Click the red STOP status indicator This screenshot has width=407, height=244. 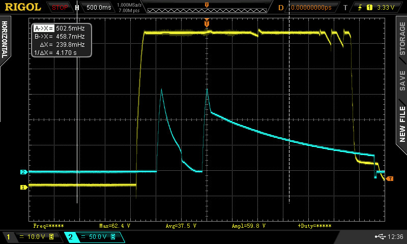click(60, 8)
